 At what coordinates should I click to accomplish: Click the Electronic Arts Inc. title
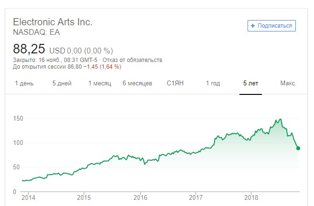click(53, 22)
